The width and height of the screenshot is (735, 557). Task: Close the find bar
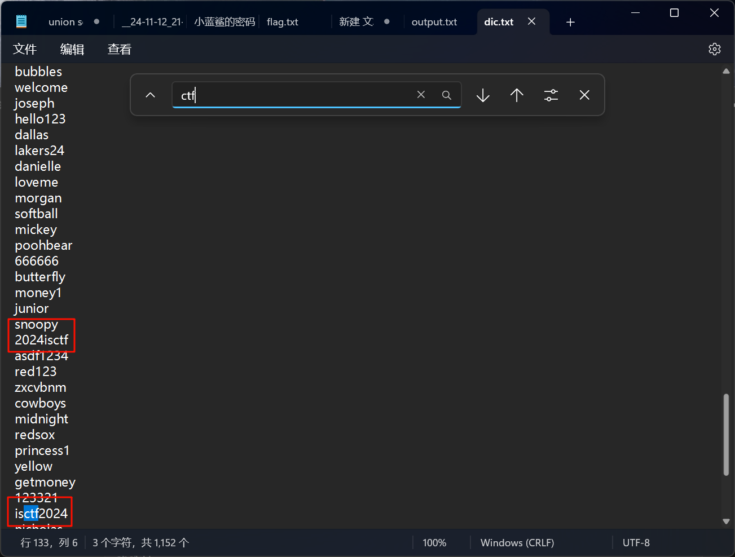pyautogui.click(x=584, y=95)
